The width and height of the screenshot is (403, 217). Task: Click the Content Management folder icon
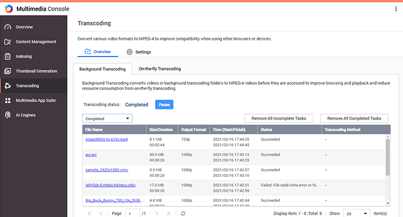tap(8, 41)
